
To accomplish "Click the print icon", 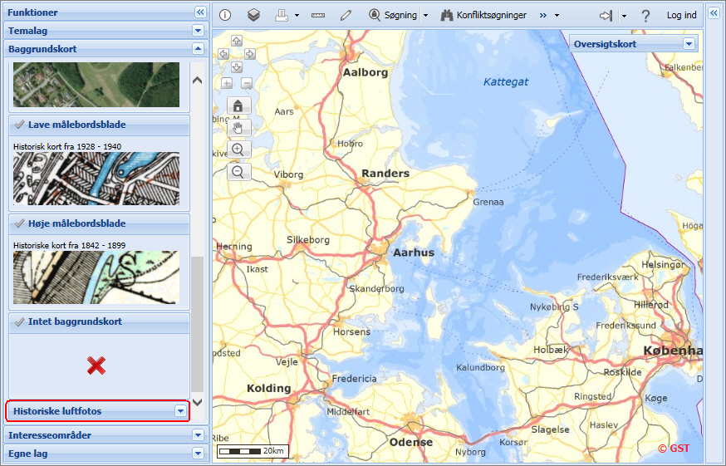I will tap(282, 15).
